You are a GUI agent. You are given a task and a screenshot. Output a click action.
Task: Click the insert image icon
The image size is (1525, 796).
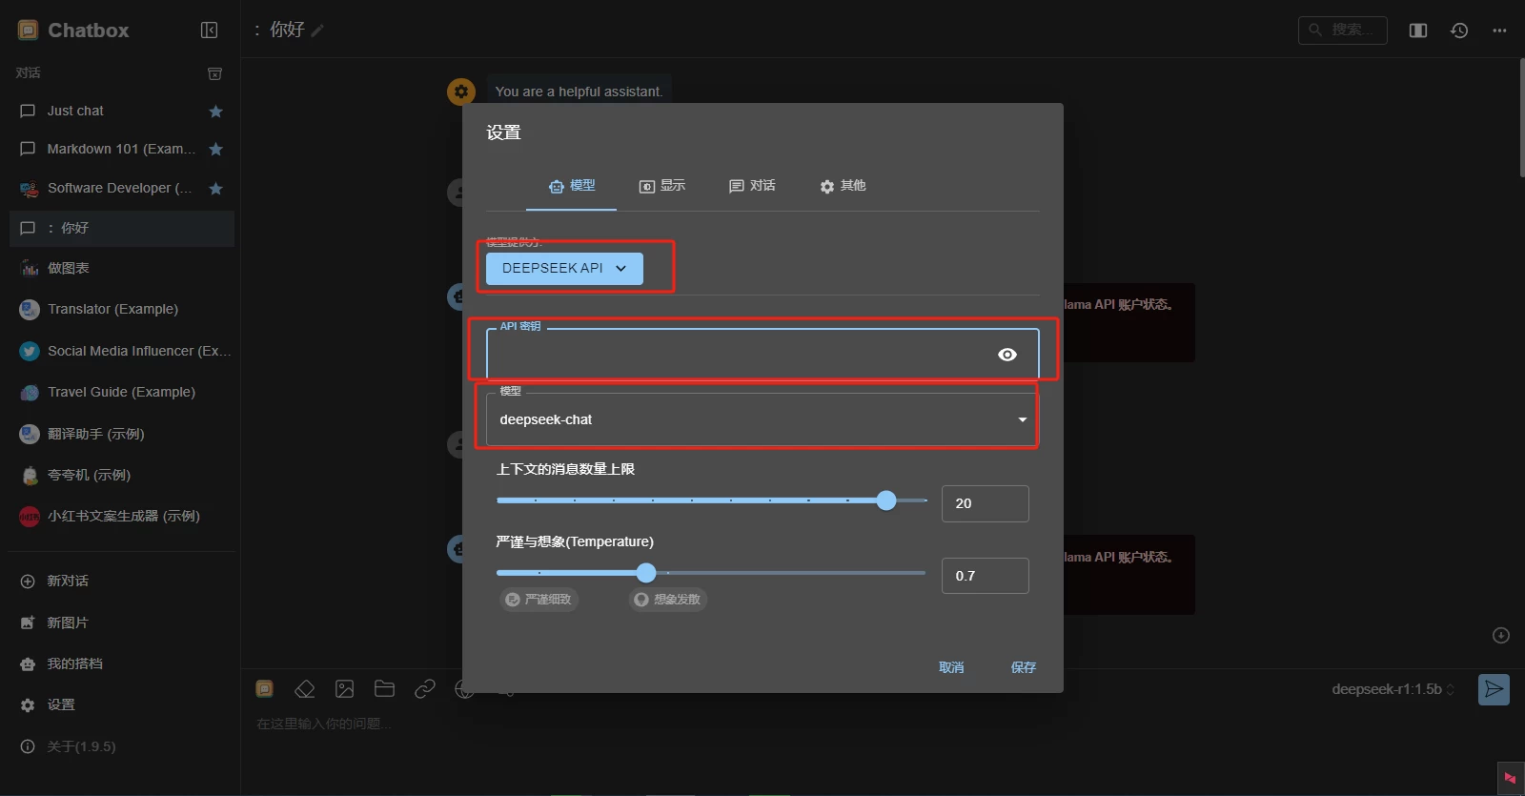345,688
